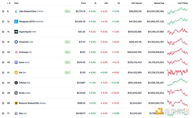Click the Chainlink hexagon icon
Image resolution: width=193 pixels, height=118 pixels.
pos(16,42)
